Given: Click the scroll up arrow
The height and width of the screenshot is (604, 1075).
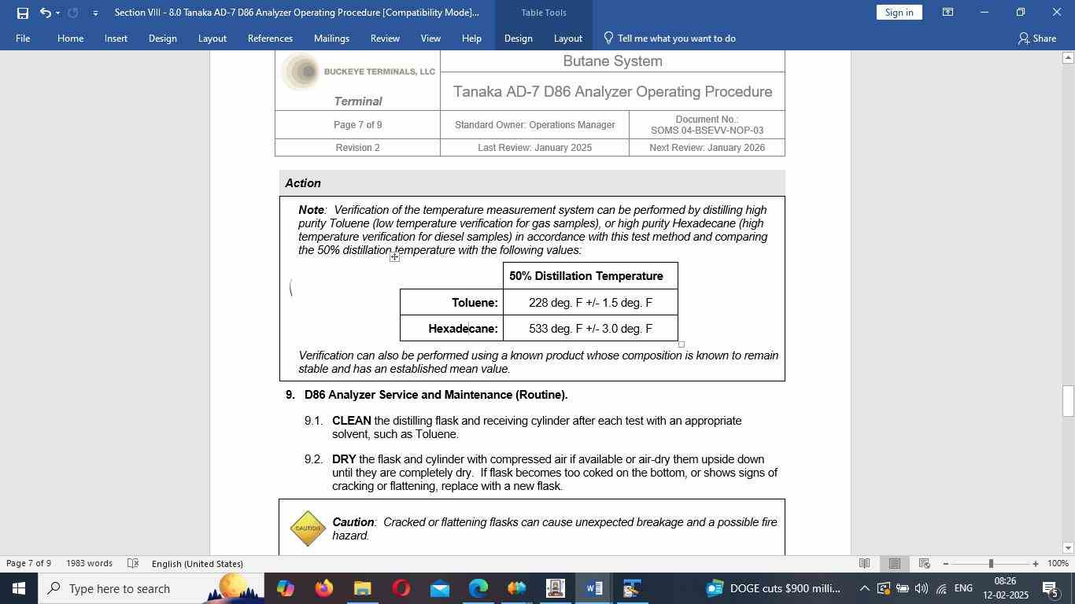Looking at the screenshot, I should [x=1068, y=57].
